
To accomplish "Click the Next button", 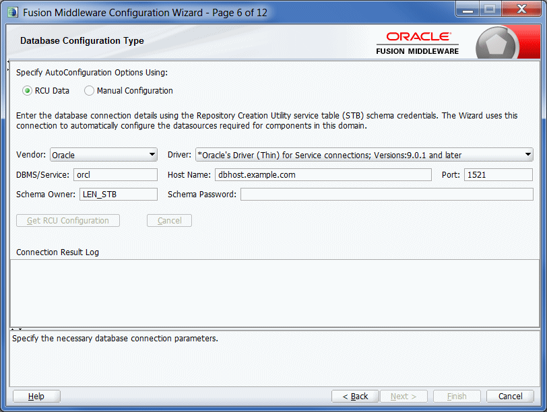I will click(x=404, y=397).
